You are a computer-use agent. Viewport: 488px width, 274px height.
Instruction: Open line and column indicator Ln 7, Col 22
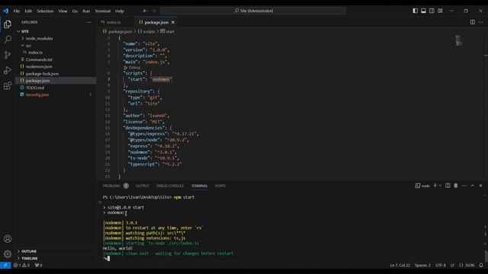[x=400, y=265]
